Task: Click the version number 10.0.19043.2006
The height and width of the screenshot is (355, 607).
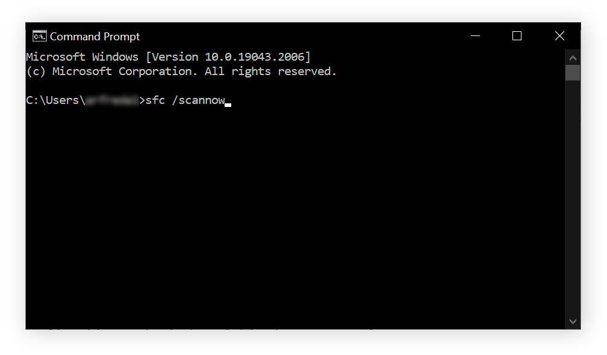Action: pos(255,57)
